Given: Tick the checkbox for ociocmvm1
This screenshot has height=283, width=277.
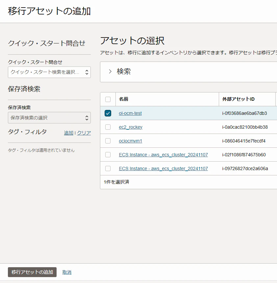Looking at the screenshot, I should tap(108, 141).
